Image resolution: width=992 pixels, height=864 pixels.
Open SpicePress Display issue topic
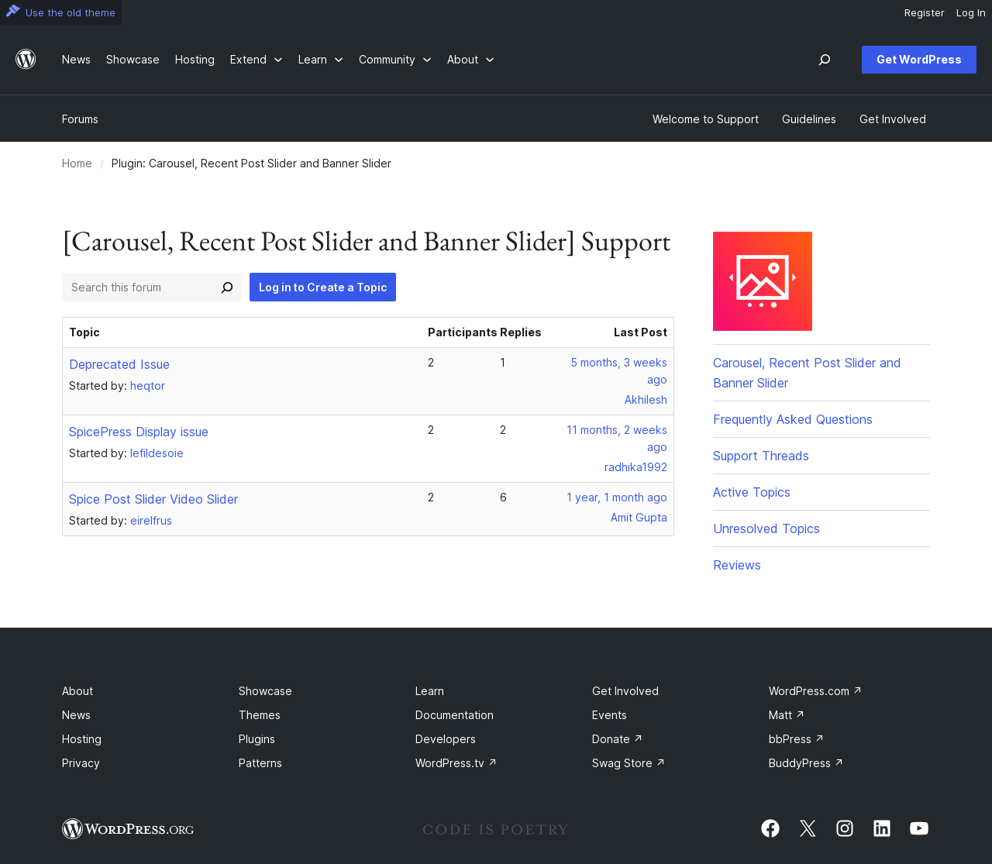(139, 432)
